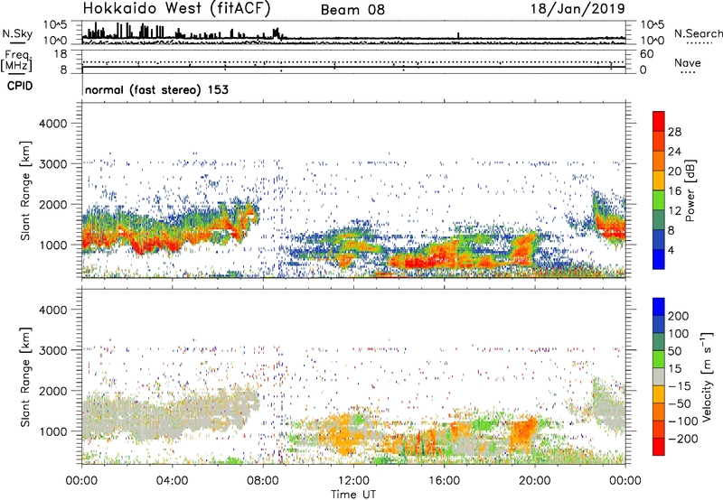Viewport: 723px width, 500px height.
Task: Click the '200' tick on velocity colorbar
Action: pos(678,316)
